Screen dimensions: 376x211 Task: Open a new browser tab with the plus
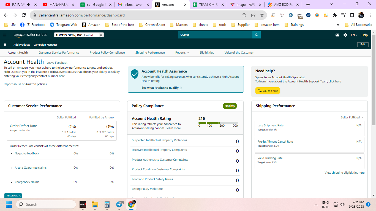[x=308, y=5]
